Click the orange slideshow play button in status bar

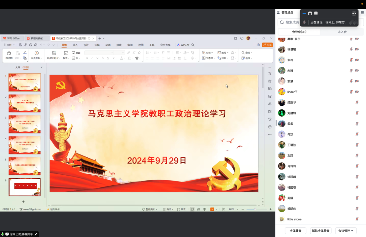212,209
